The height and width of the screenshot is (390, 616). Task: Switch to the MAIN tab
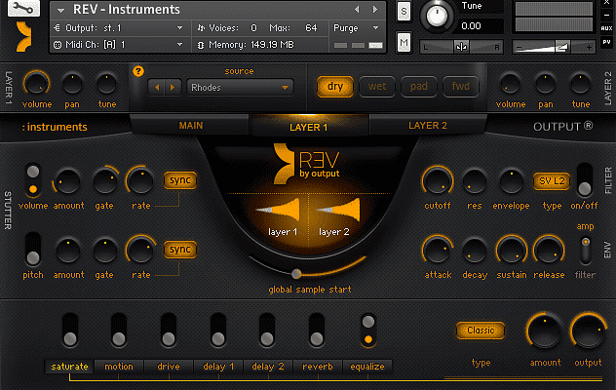point(191,126)
